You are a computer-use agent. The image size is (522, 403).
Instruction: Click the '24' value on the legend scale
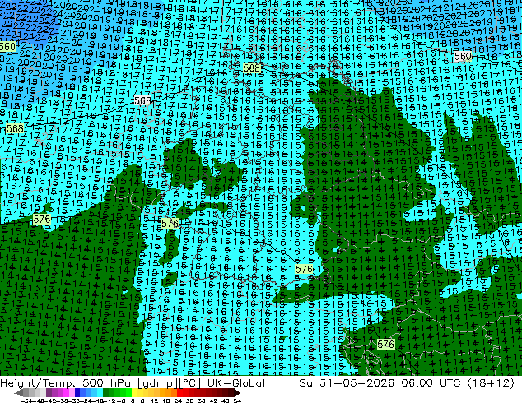tap(178, 401)
